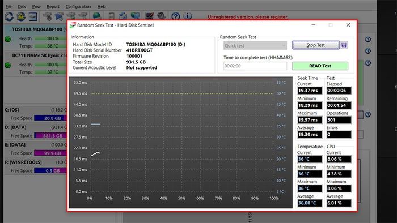The image size is (397, 223).
Task: Click the blue play arrow disk test icon
Action: [59, 16]
